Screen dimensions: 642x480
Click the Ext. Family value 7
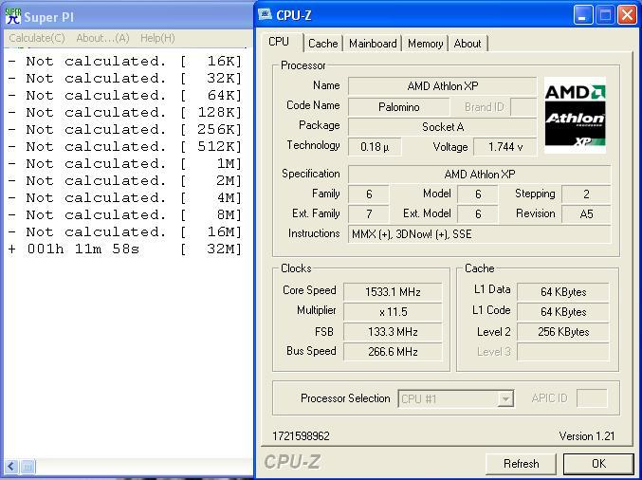click(369, 214)
